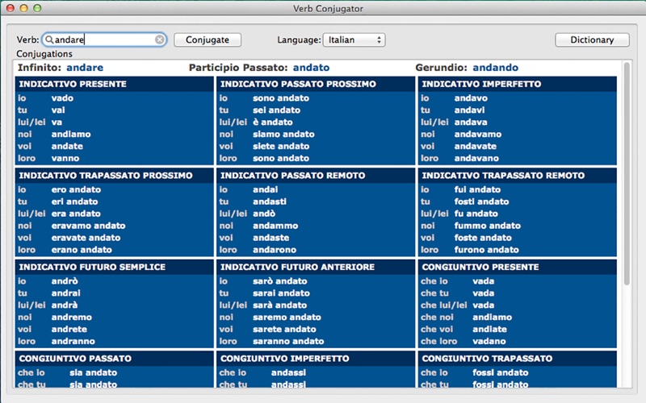Click saranno andato in Futuro Anteriore
This screenshot has width=646, height=403.
[x=288, y=341]
